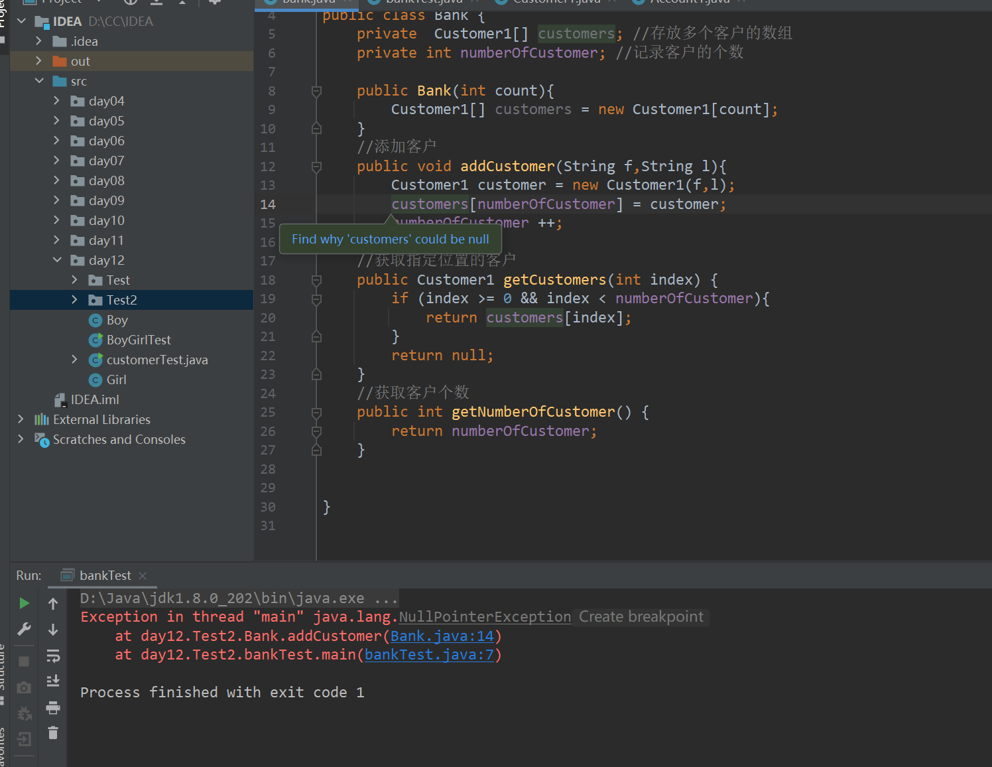Click the down arrow to next stack trace
This screenshot has width=992, height=767.
coord(53,630)
